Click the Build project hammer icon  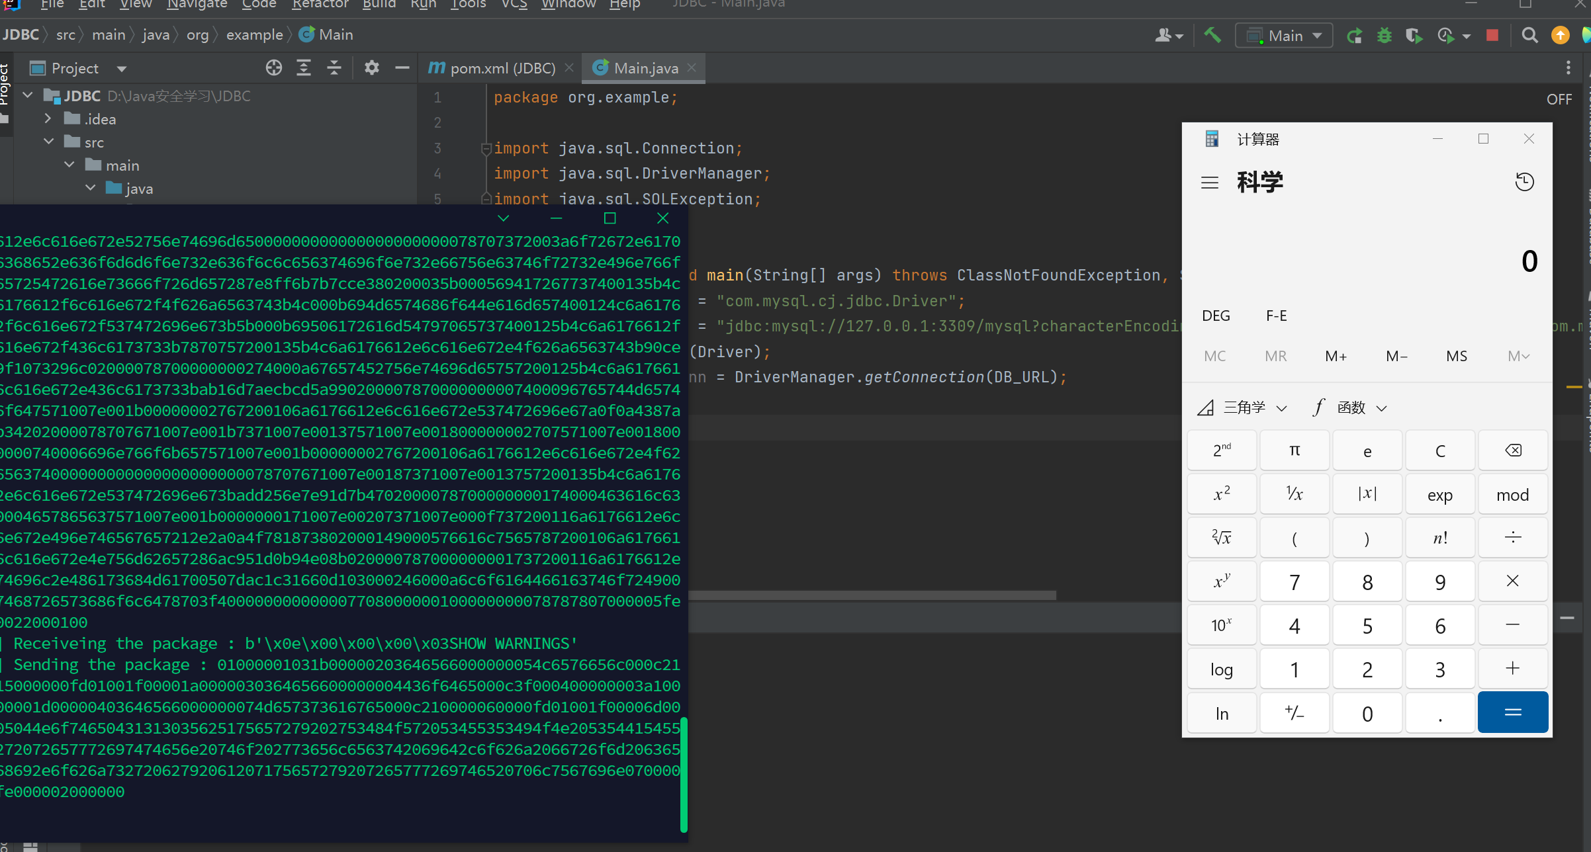point(1212,35)
